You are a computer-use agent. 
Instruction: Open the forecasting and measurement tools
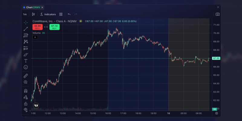26,48
